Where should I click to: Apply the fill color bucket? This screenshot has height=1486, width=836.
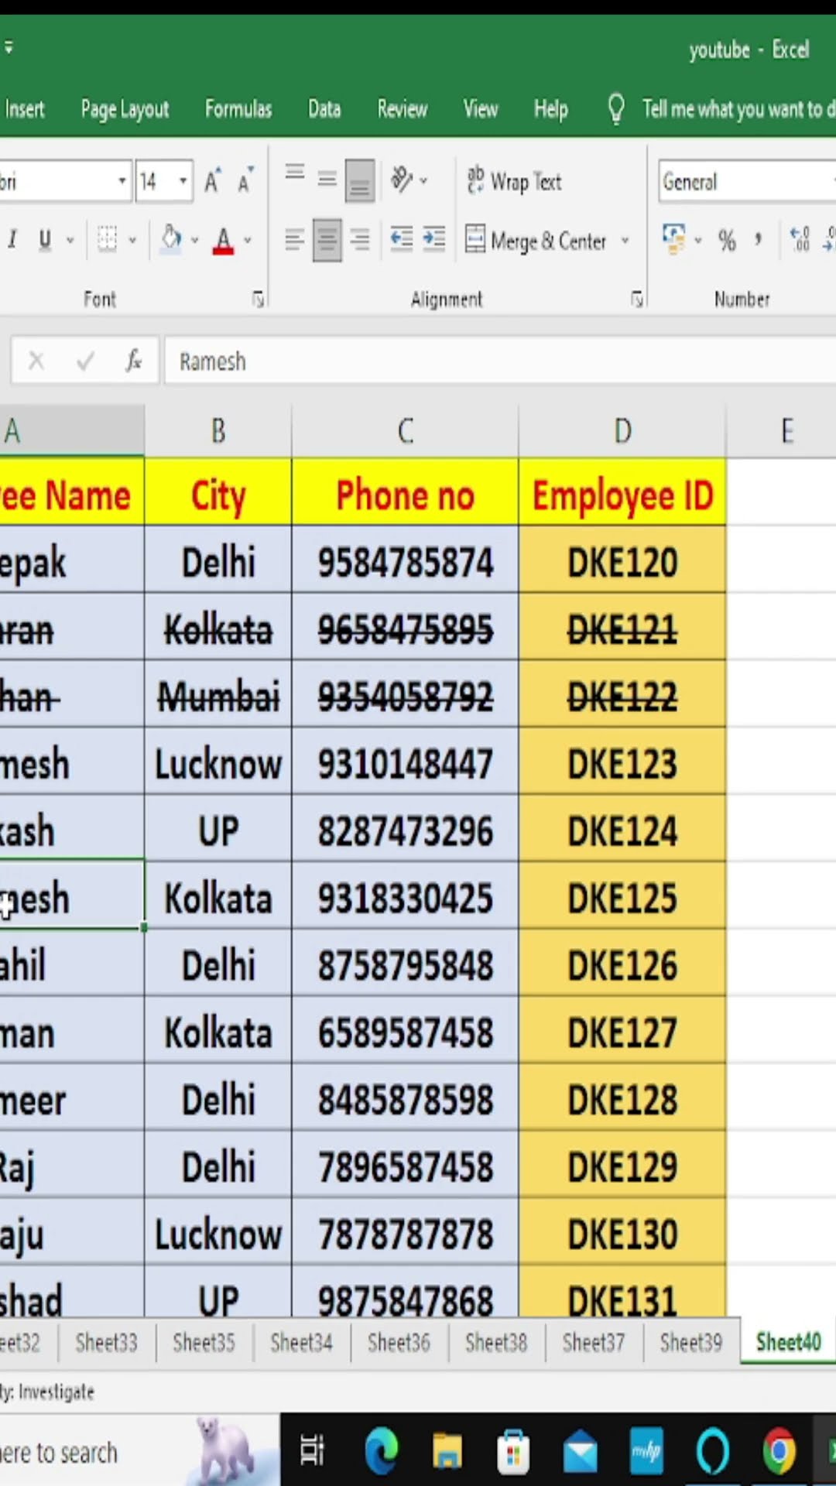pos(171,238)
